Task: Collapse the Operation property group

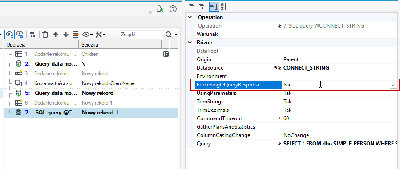Action: [x=190, y=17]
